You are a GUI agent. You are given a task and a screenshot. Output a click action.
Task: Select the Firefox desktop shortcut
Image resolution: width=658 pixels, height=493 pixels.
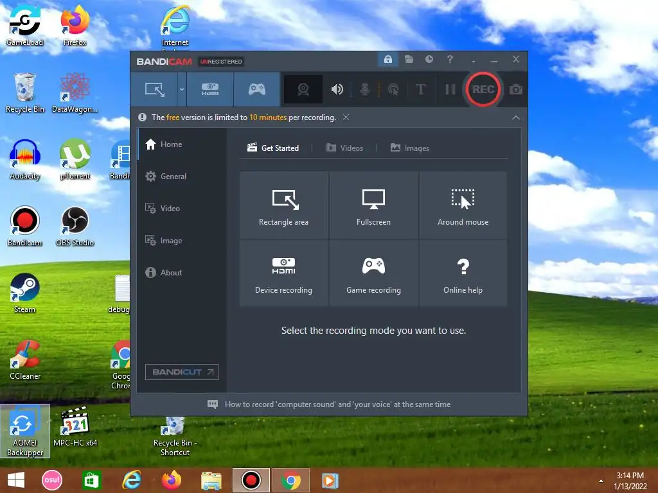click(x=75, y=25)
